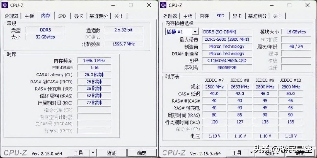Open the 主板 tab in left window
This screenshot has height=158, width=317.
[29, 16]
